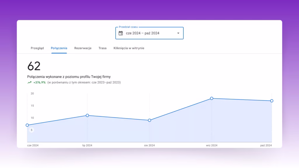Click 'Połączenia wykonane z poziomu profilu Twojej firmy' heading

click(69, 77)
